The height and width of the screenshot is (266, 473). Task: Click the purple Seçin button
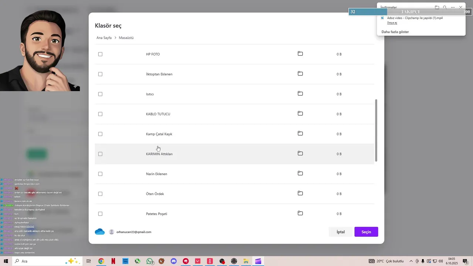366,232
